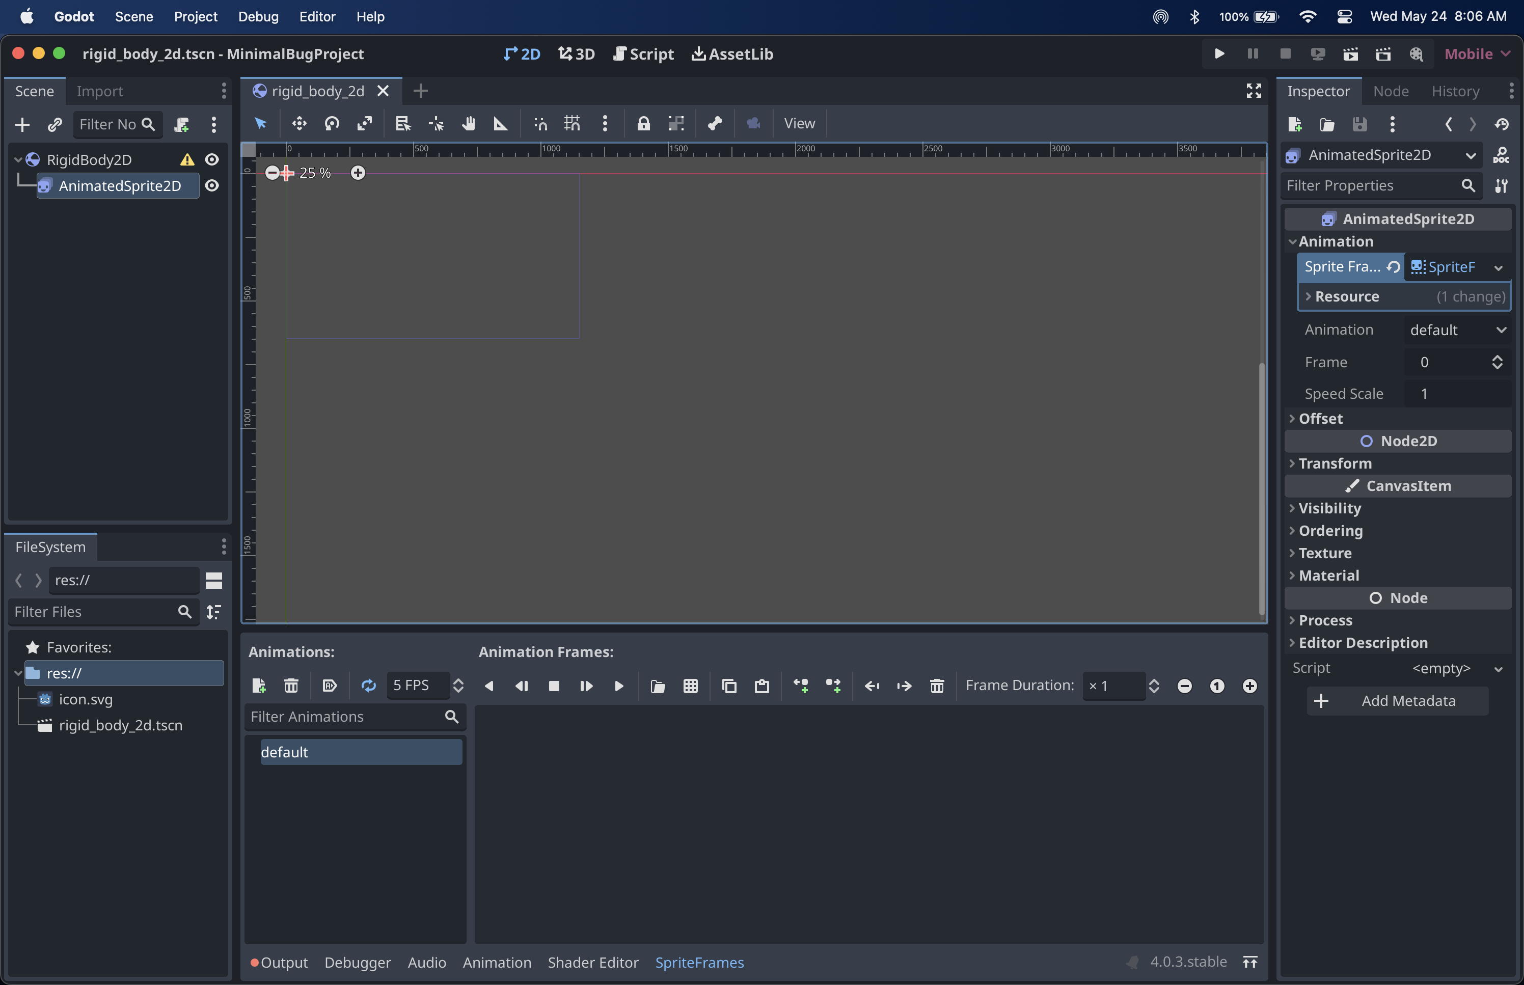Switch to the Shader Editor tab
Image resolution: width=1524 pixels, height=985 pixels.
tap(592, 962)
